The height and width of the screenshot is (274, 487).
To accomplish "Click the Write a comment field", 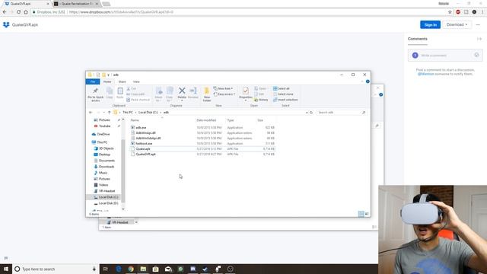I will (x=445, y=55).
